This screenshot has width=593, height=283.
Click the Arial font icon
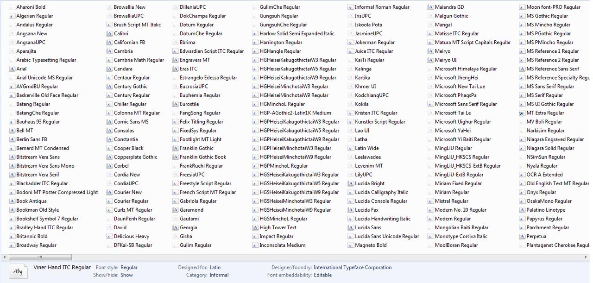[12, 69]
